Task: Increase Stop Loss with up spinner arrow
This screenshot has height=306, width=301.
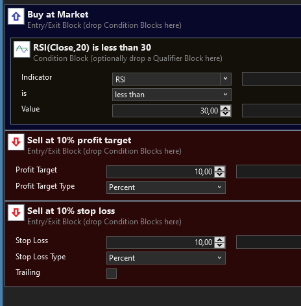Action: point(220,240)
